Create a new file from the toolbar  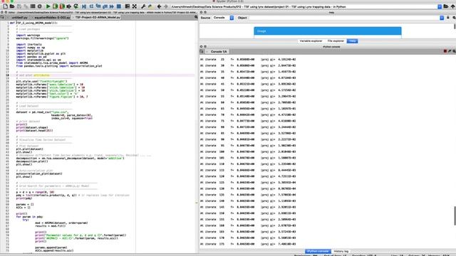[5, 6]
